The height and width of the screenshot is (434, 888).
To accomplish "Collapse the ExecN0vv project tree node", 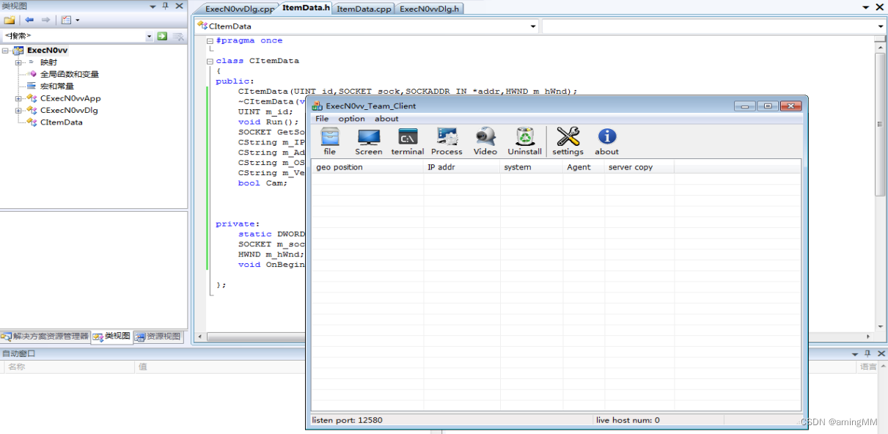I will coord(6,51).
